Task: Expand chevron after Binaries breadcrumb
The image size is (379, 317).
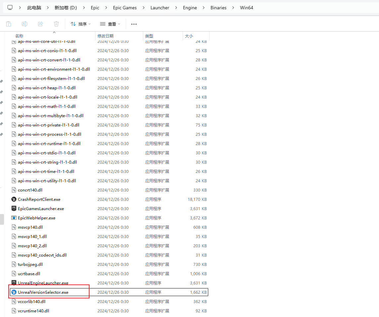Action: pyautogui.click(x=233, y=8)
